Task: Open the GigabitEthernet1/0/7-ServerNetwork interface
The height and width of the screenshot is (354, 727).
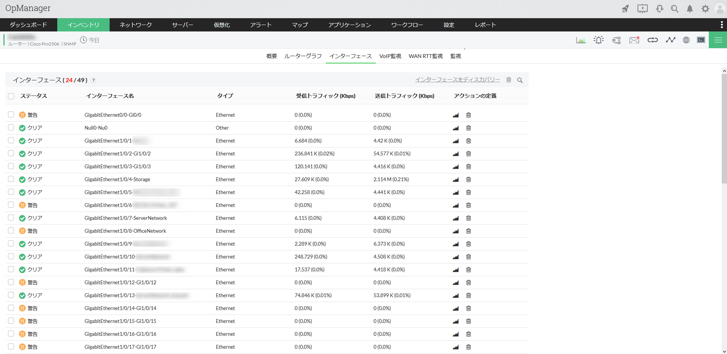Action: pos(126,218)
